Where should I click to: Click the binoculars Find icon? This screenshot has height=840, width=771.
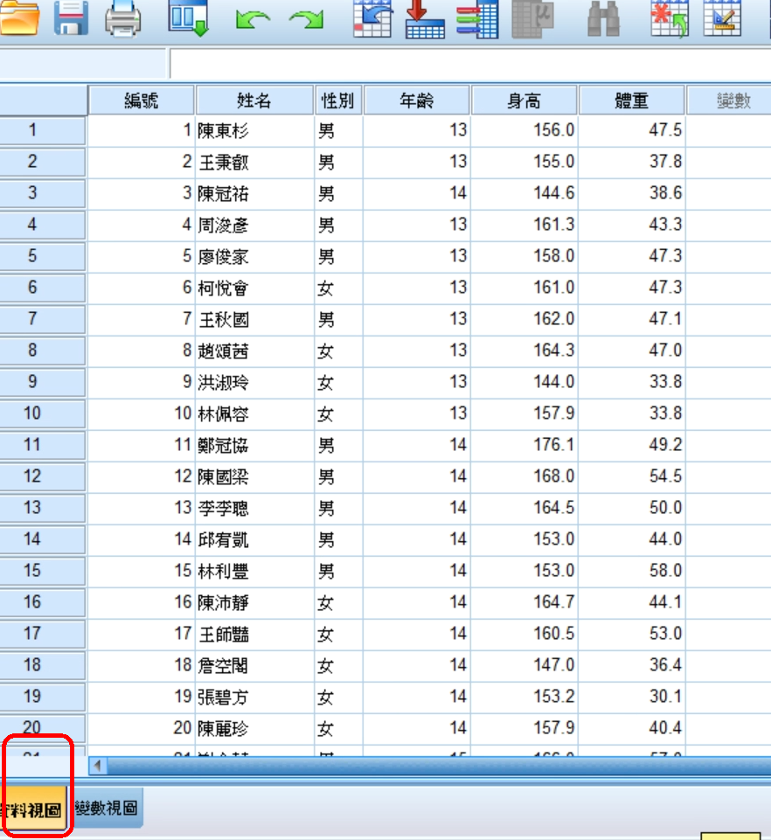602,17
